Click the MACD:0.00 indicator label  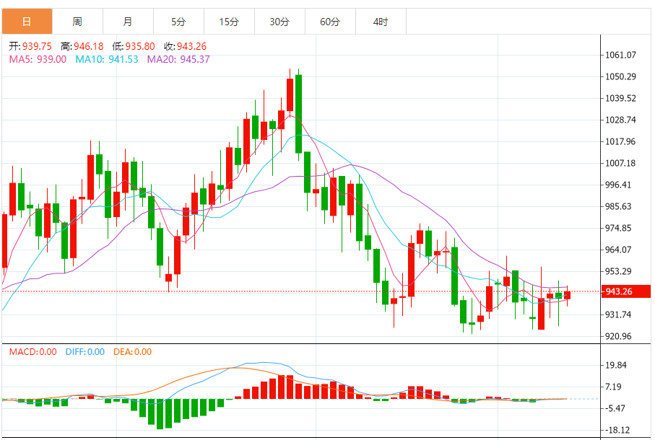(x=33, y=351)
